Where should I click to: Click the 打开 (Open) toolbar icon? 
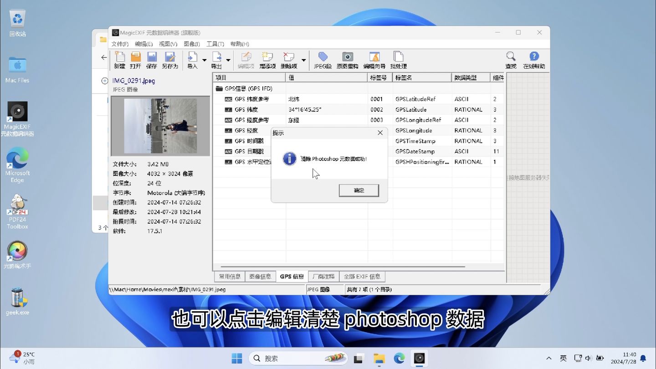coord(136,60)
